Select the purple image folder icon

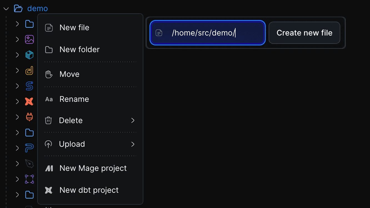29,39
